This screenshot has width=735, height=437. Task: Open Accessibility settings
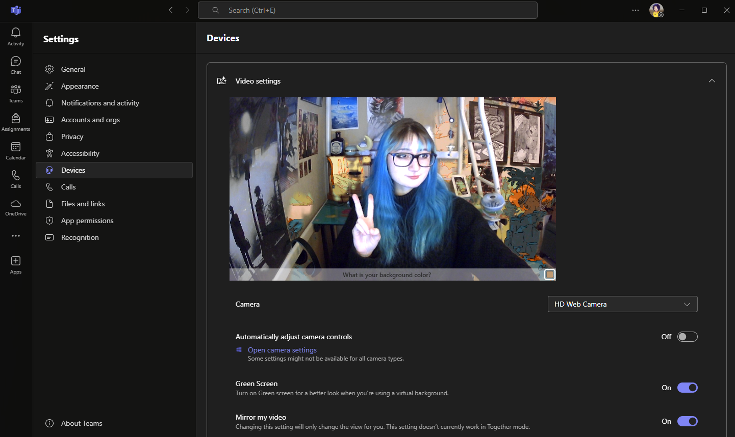click(114, 153)
